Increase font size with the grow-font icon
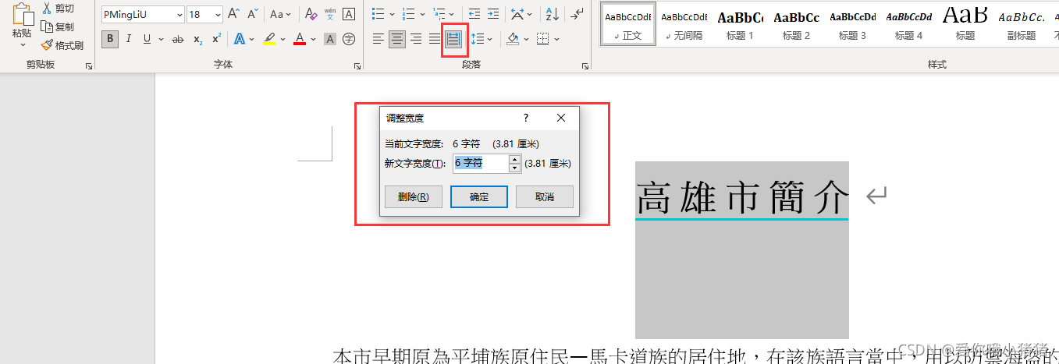The image size is (1059, 364). [234, 14]
